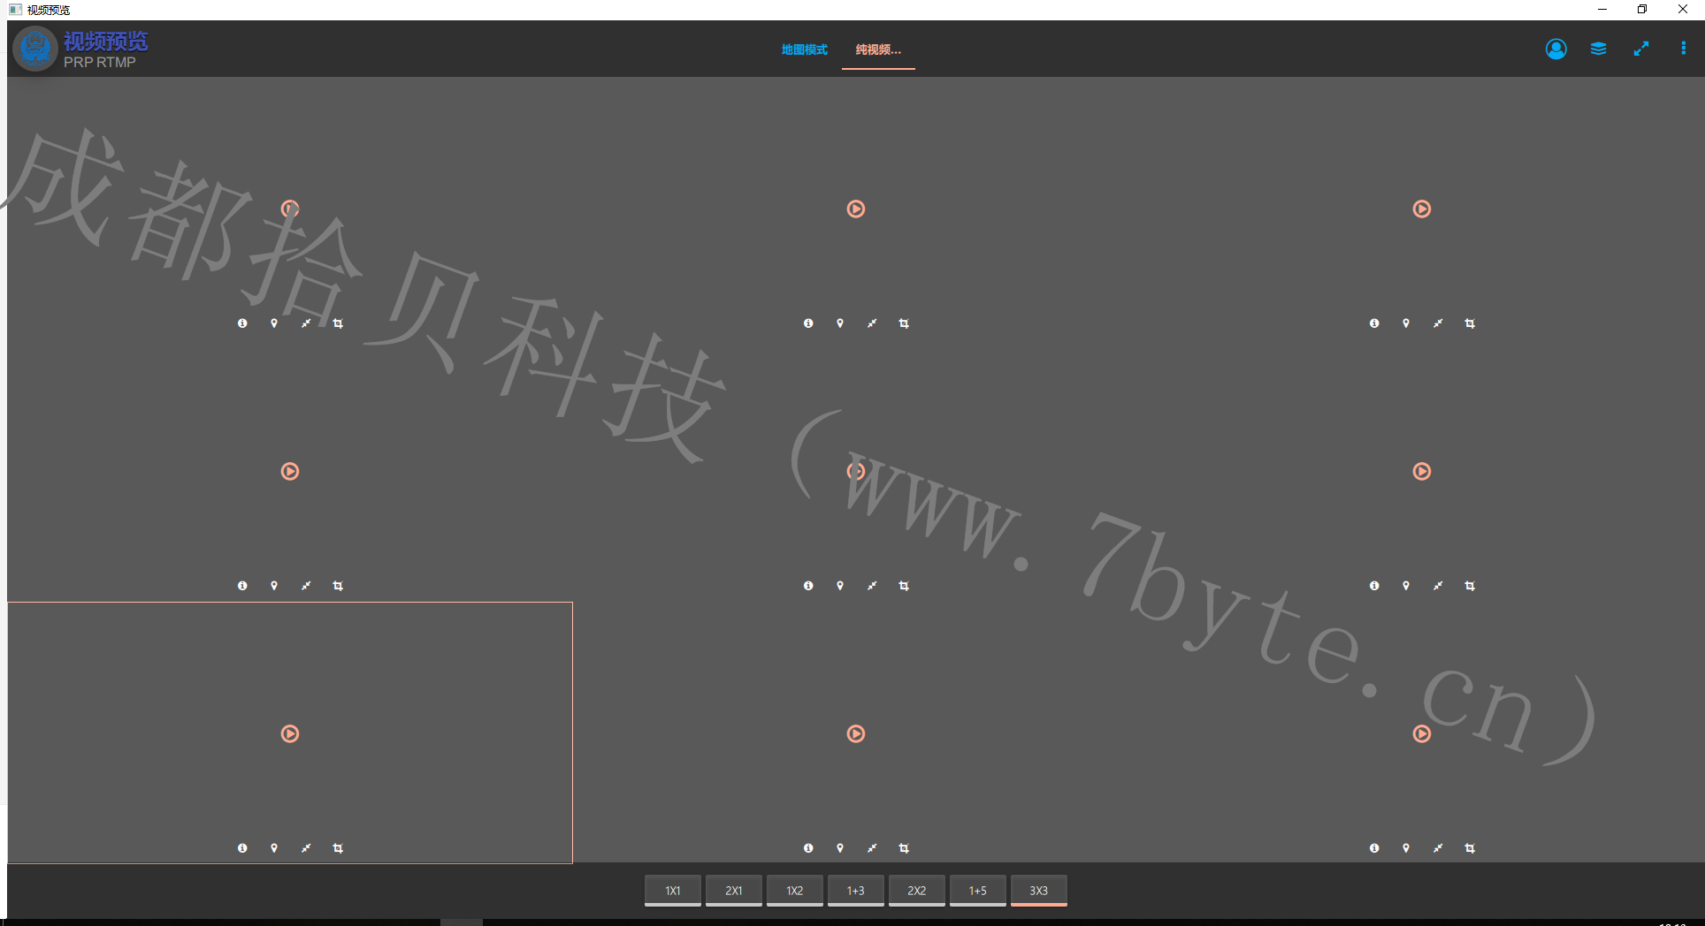Click shrink arrows icon in bottom-center cell

click(x=872, y=848)
